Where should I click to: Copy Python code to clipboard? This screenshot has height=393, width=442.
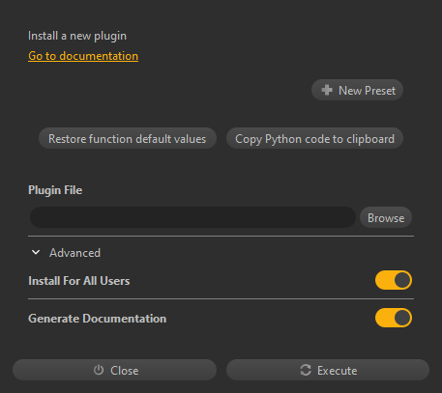click(x=314, y=138)
